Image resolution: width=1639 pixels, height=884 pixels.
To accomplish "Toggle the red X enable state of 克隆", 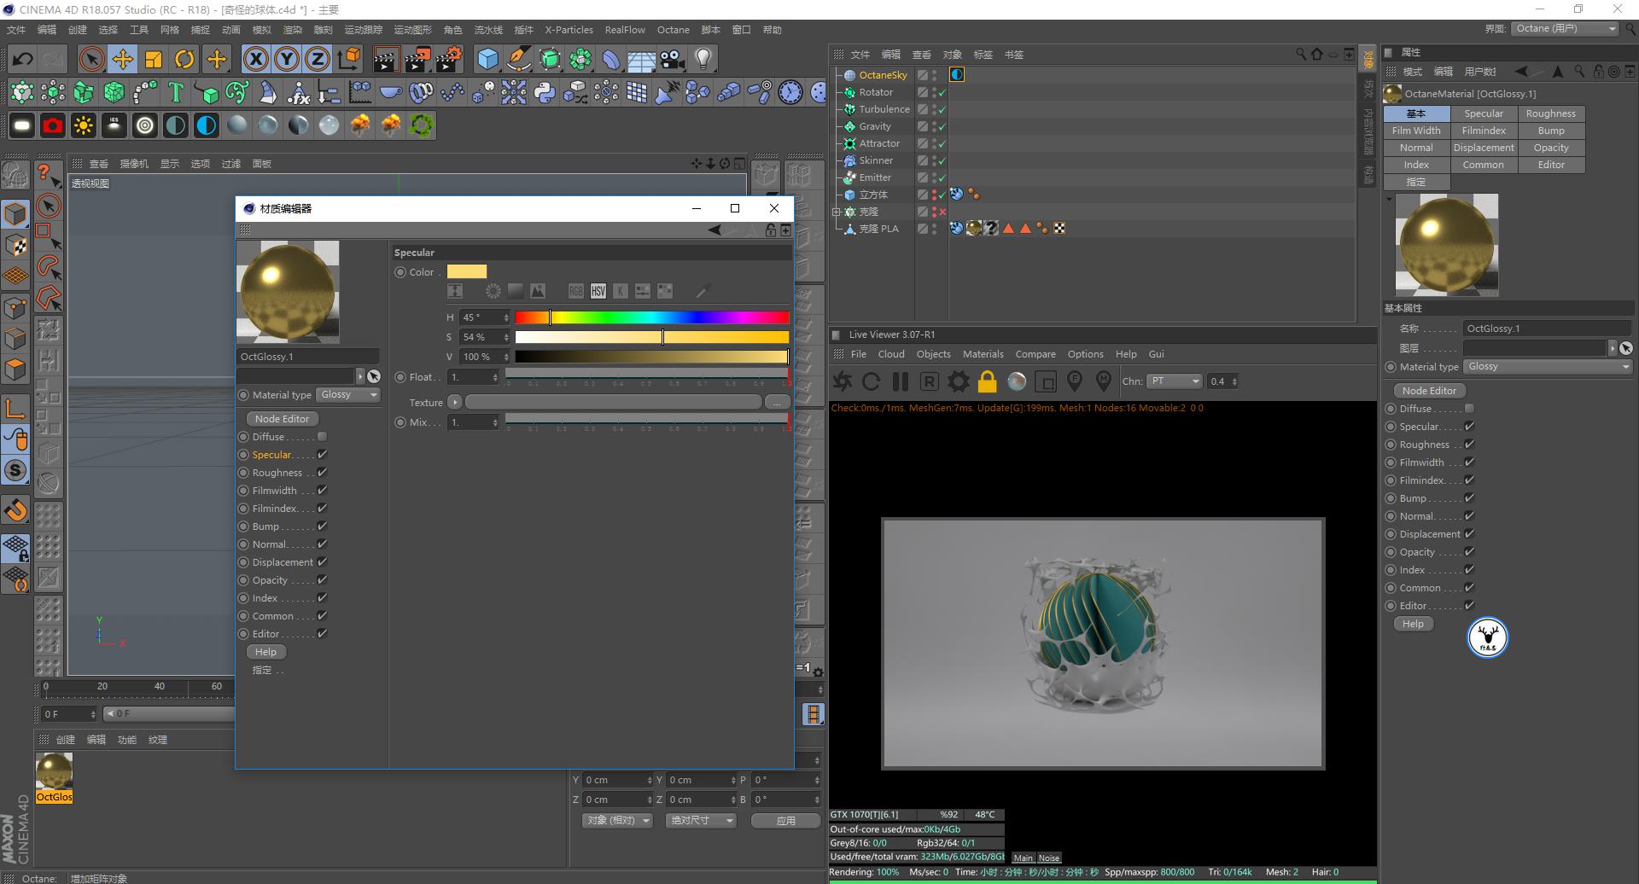I will click(942, 212).
